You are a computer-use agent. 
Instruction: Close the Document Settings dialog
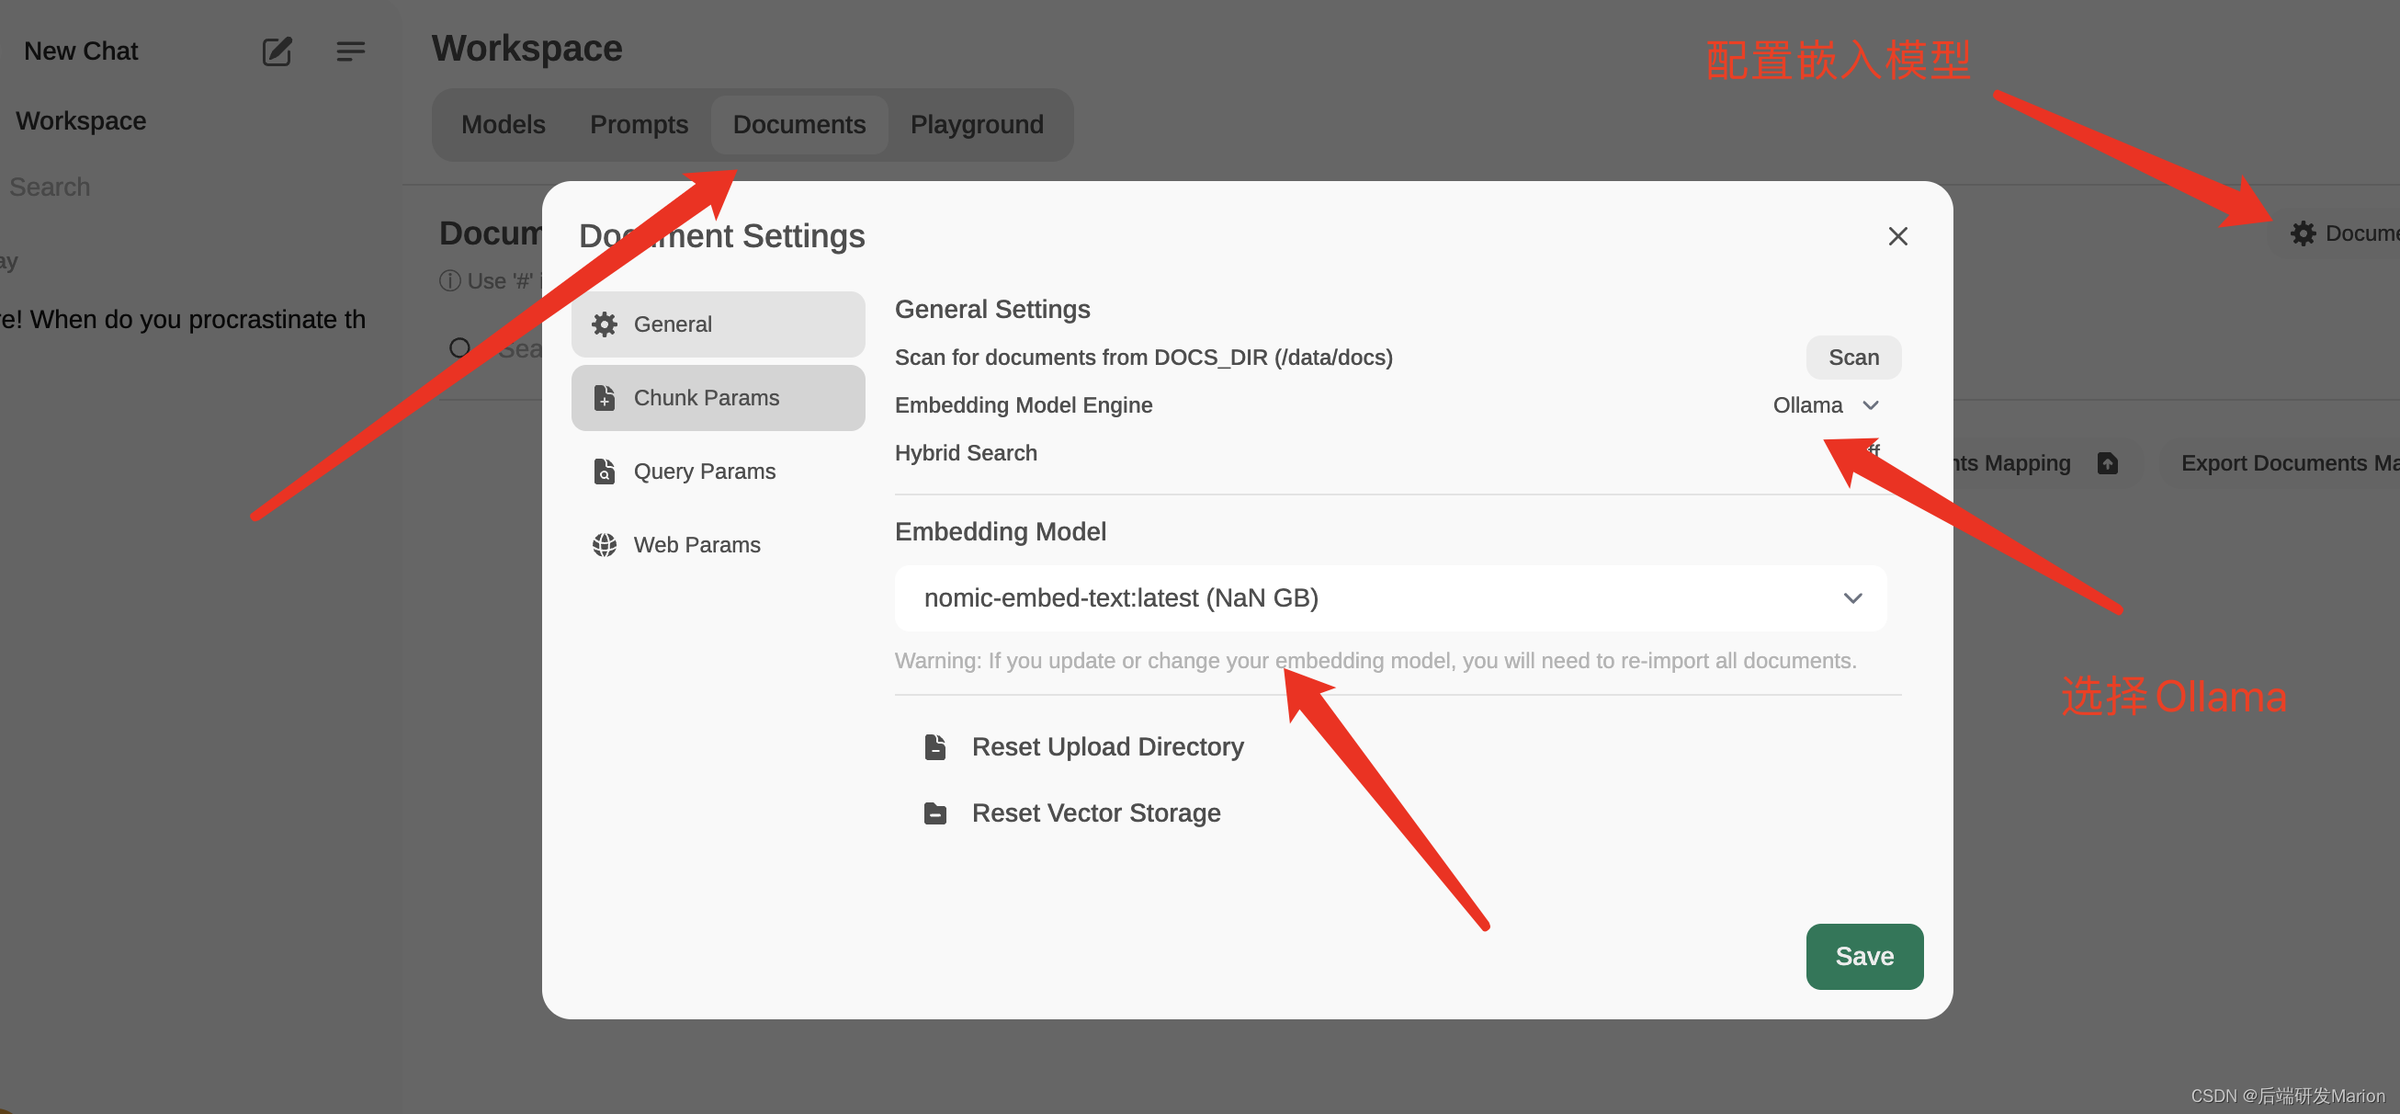pyautogui.click(x=1896, y=237)
